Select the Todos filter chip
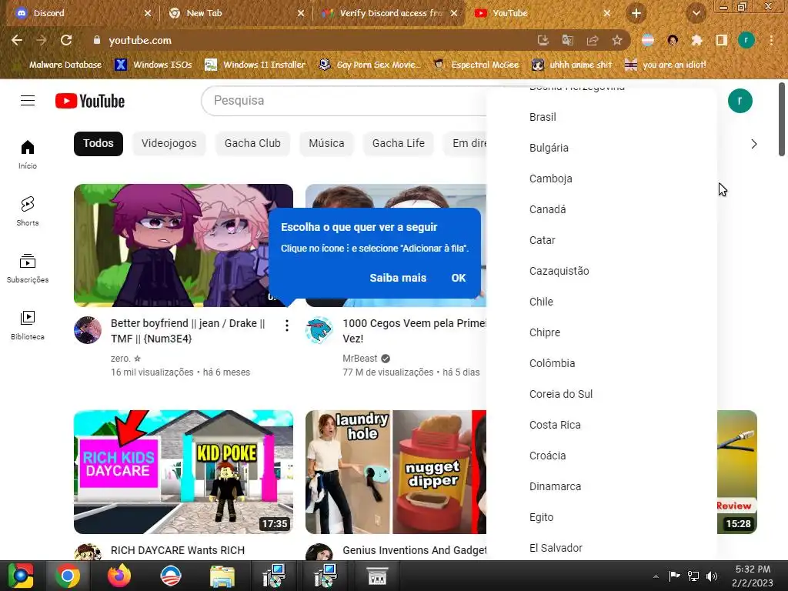Viewport: 788px width, 591px height. [98, 144]
